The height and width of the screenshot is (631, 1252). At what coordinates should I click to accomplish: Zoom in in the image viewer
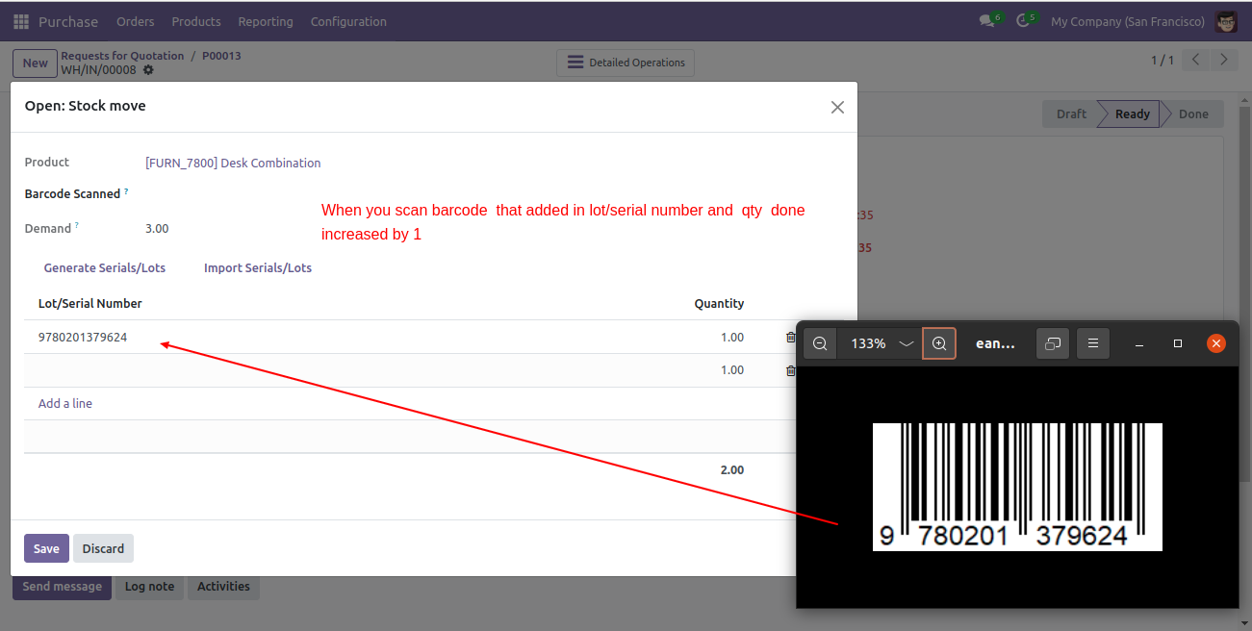tap(939, 343)
